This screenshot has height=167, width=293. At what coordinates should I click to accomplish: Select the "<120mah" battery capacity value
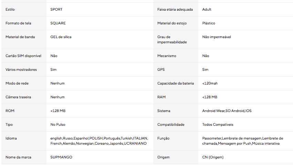coord(210,83)
